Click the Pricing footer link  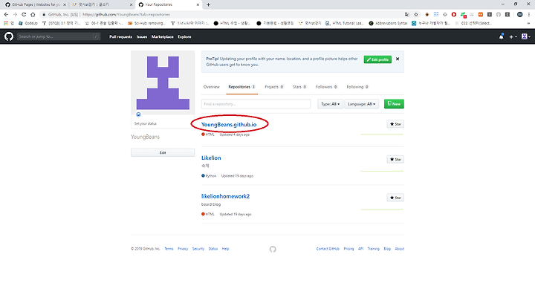tap(348, 249)
